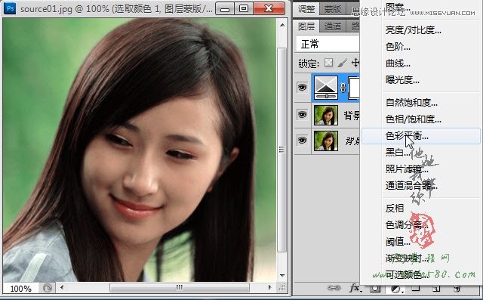
Task: Click the link layers chain icon
Action: (x=334, y=288)
